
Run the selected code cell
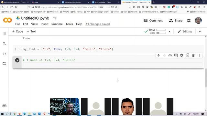17,60
